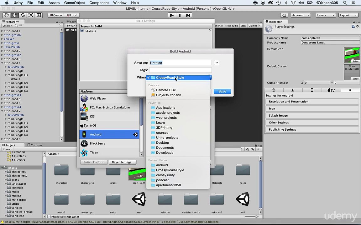
Task: Select the test scene asset icon
Action: [139, 199]
